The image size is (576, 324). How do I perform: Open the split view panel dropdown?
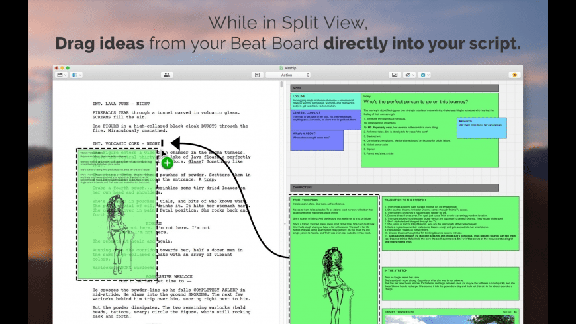[x=76, y=75]
